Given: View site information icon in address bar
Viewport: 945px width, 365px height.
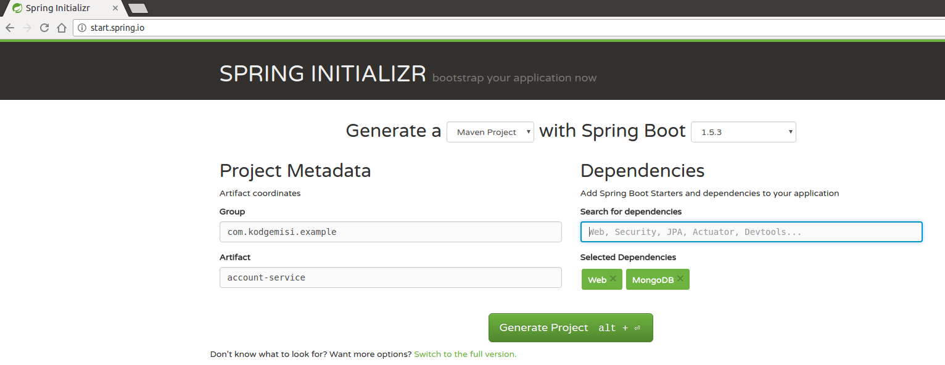Looking at the screenshot, I should [82, 28].
